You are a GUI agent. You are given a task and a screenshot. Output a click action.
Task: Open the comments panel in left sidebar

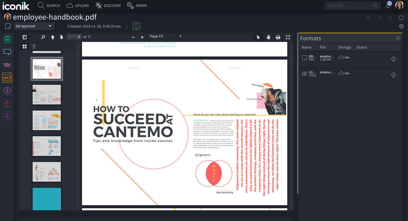pyautogui.click(x=7, y=52)
